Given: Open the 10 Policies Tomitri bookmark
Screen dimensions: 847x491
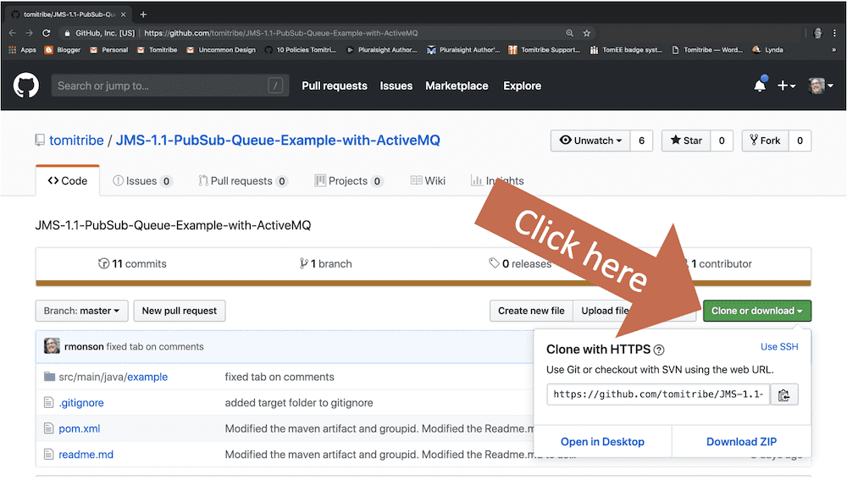Looking at the screenshot, I should click(301, 50).
